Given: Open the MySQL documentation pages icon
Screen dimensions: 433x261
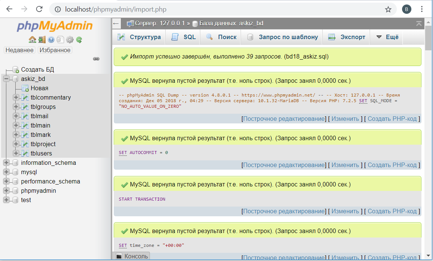Looking at the screenshot, I should [x=60, y=40].
